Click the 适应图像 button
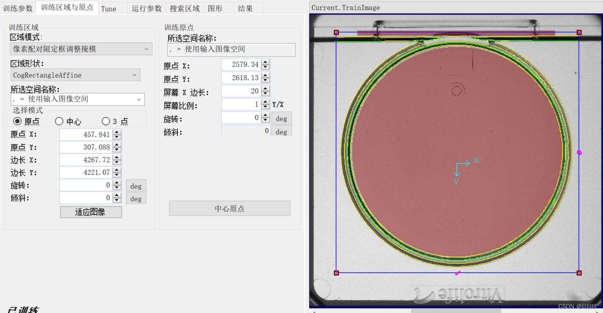The height and width of the screenshot is (313, 603). pos(91,212)
